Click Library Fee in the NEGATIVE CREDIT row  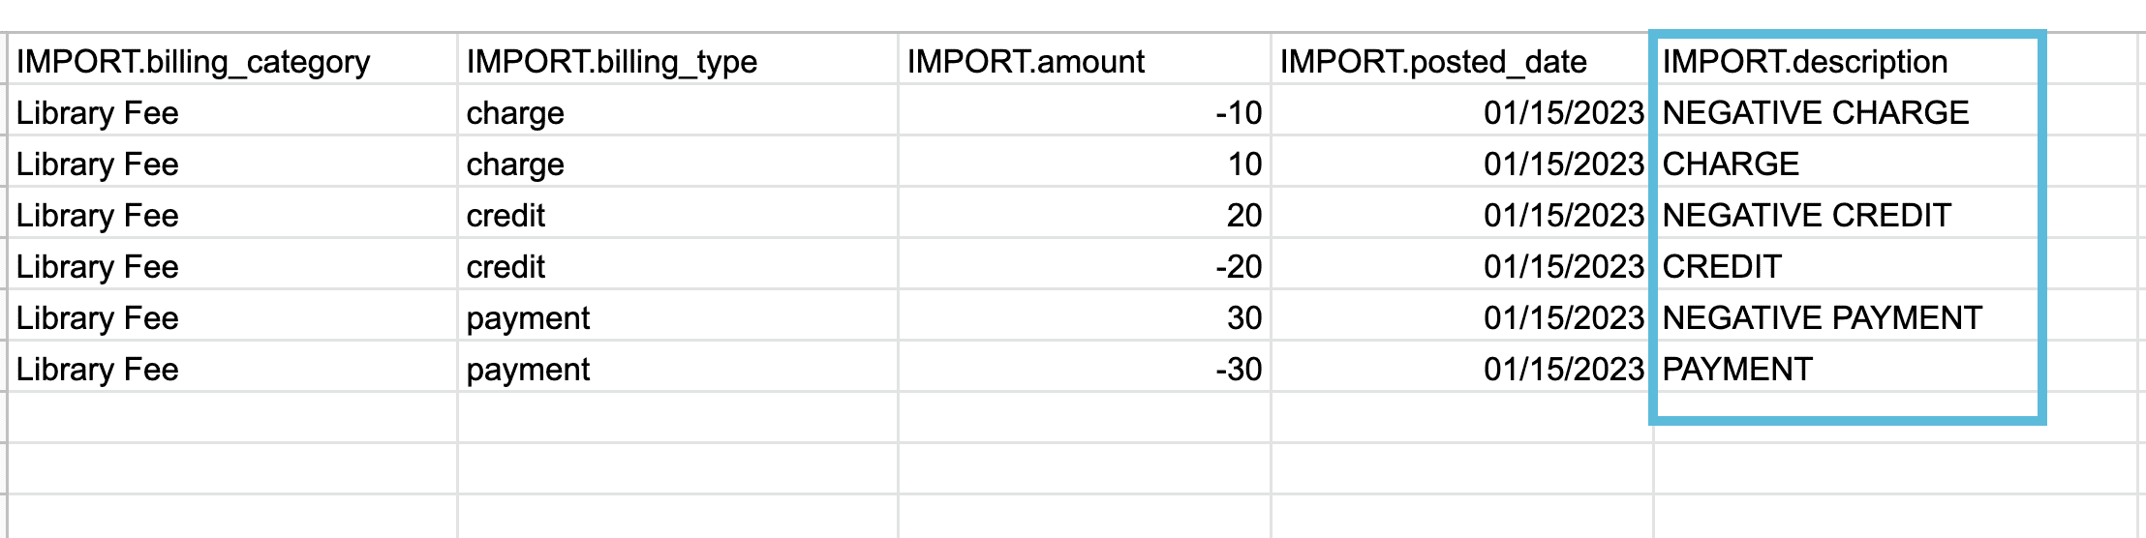click(x=232, y=216)
